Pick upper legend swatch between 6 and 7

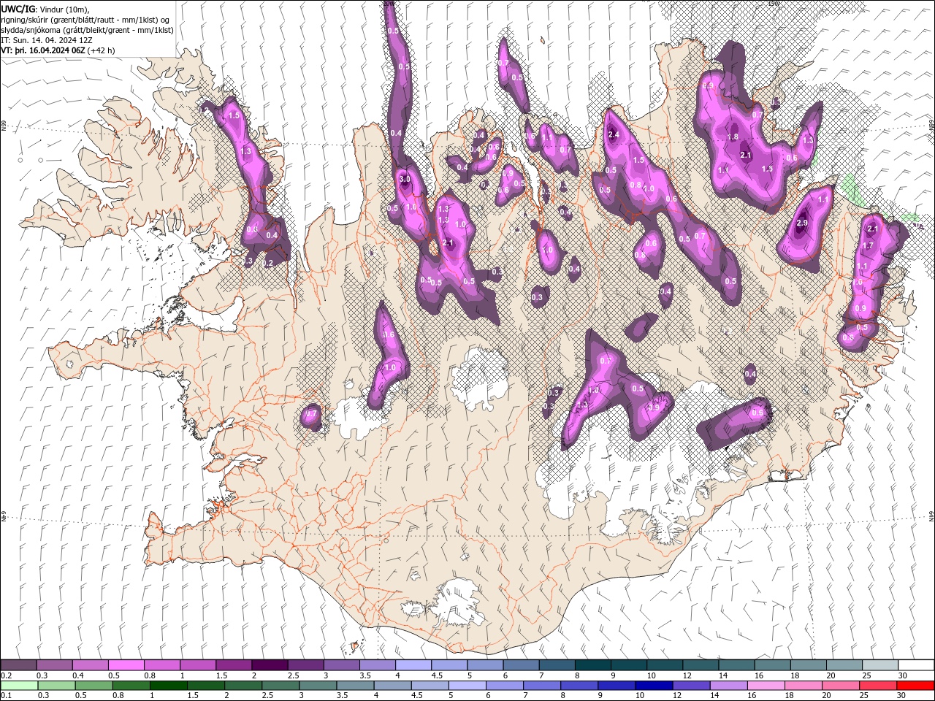[x=521, y=664]
